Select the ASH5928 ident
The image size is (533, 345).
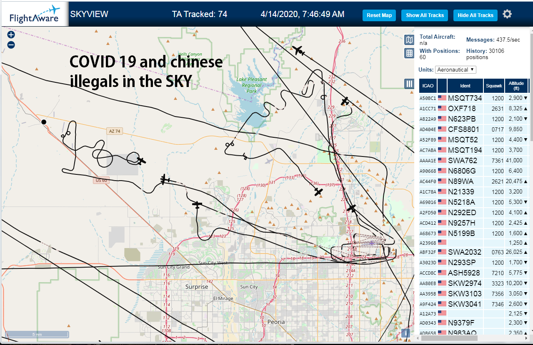464,273
